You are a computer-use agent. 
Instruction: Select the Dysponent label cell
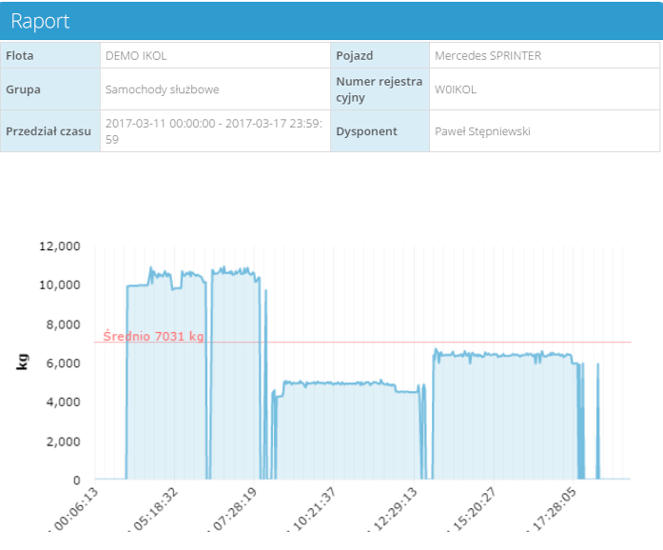tap(380, 131)
